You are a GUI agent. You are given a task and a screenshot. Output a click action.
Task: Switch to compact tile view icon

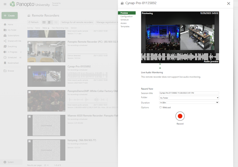tap(56, 22)
